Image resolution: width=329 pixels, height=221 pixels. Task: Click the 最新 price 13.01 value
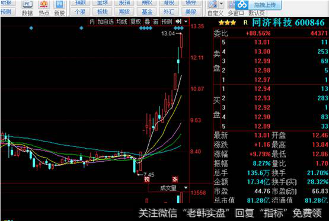pos(262,135)
